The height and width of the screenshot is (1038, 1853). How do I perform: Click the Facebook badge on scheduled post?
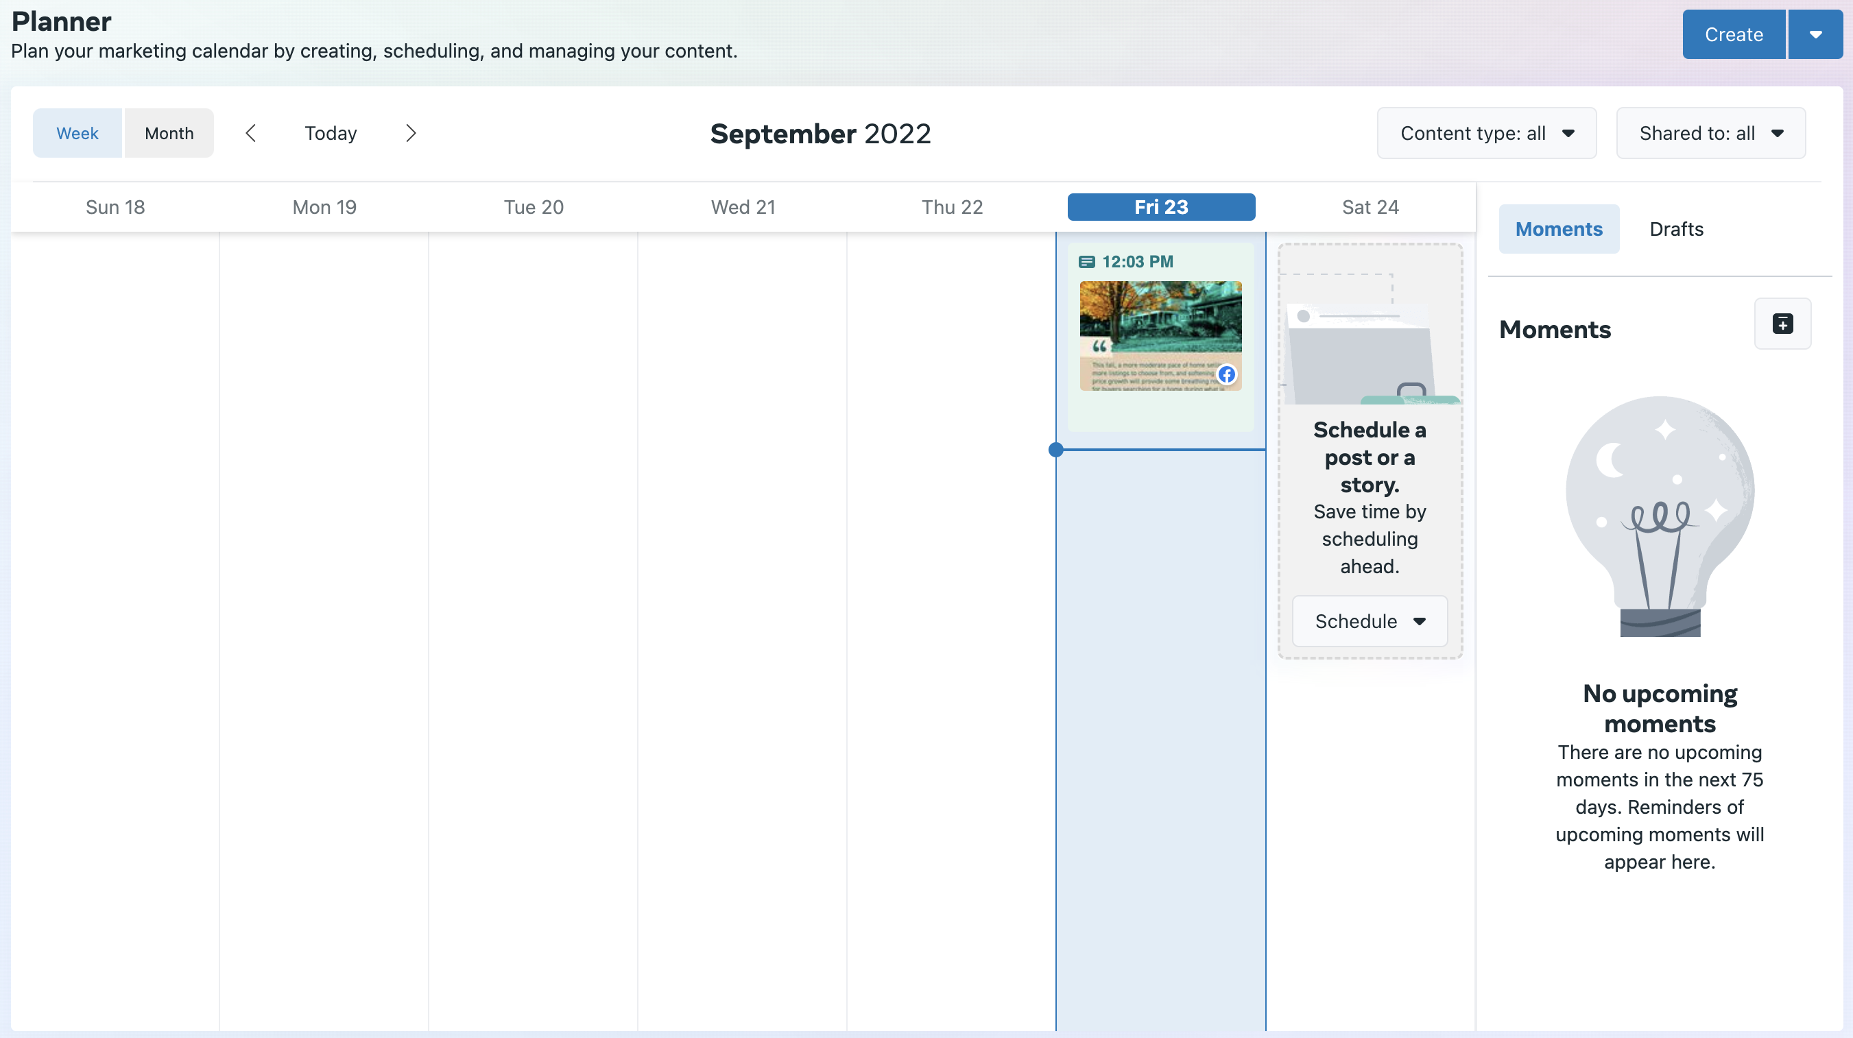point(1226,375)
